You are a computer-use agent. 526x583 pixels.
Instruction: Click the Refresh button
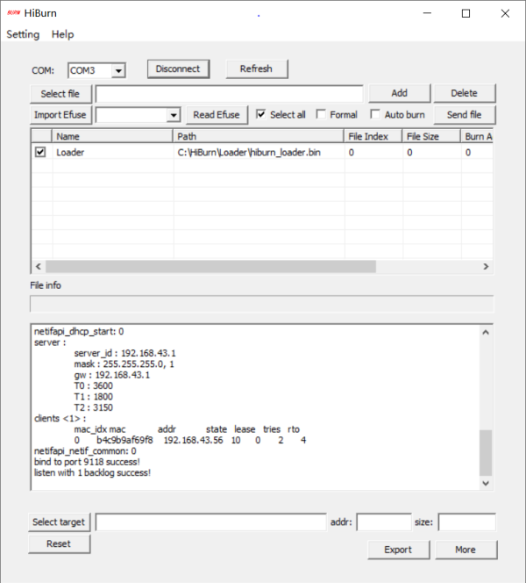pos(257,68)
